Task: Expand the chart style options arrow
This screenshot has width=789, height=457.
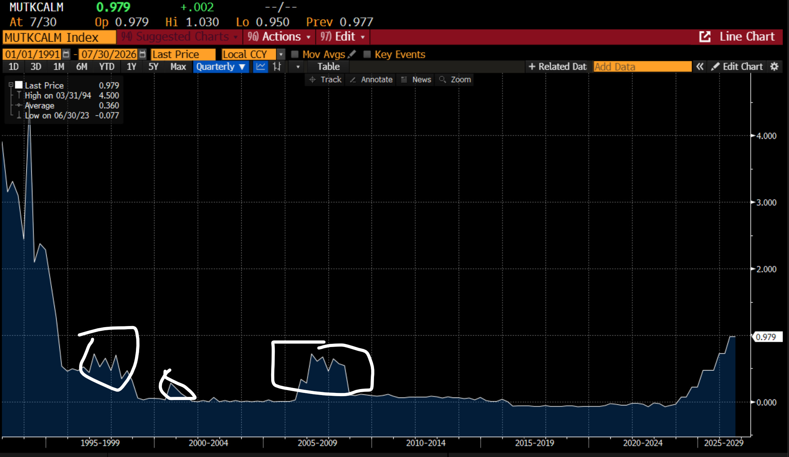Action: click(x=298, y=67)
